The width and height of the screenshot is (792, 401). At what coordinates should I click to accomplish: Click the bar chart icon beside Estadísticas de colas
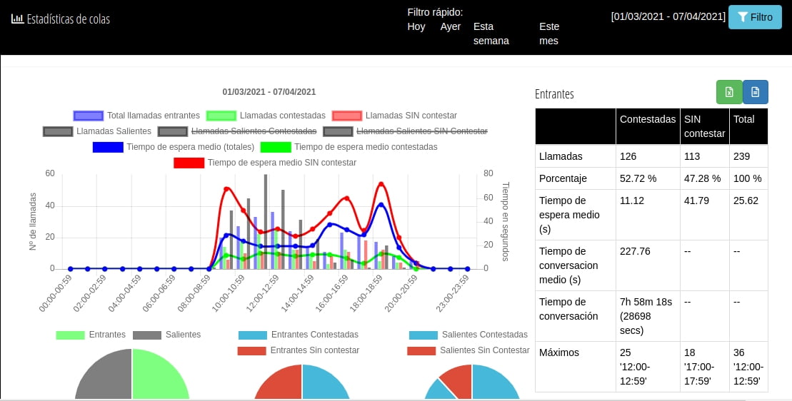point(17,19)
